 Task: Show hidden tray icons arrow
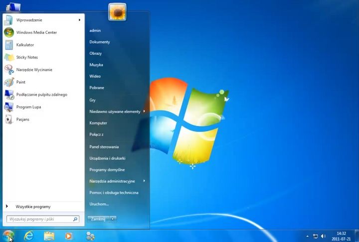pyautogui.click(x=307, y=237)
